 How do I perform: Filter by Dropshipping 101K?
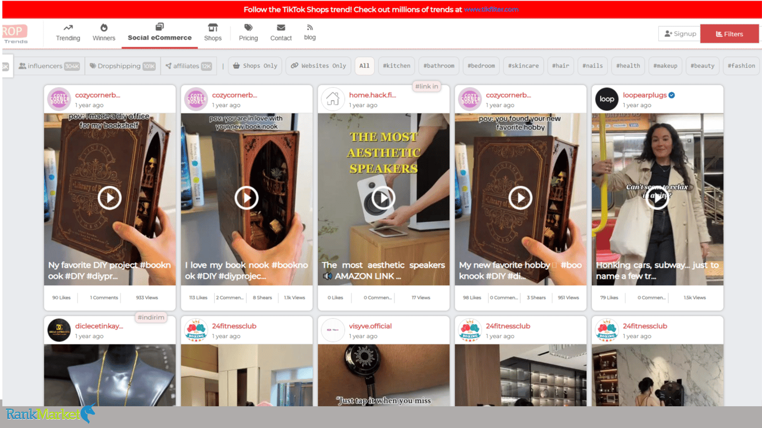coord(123,66)
